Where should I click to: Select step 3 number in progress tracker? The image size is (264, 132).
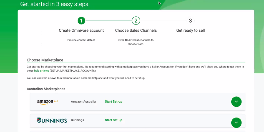coord(190,21)
